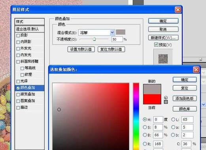This screenshot has width=206, height=150.
Task: Click the S percent input field
Action: coord(158,127)
